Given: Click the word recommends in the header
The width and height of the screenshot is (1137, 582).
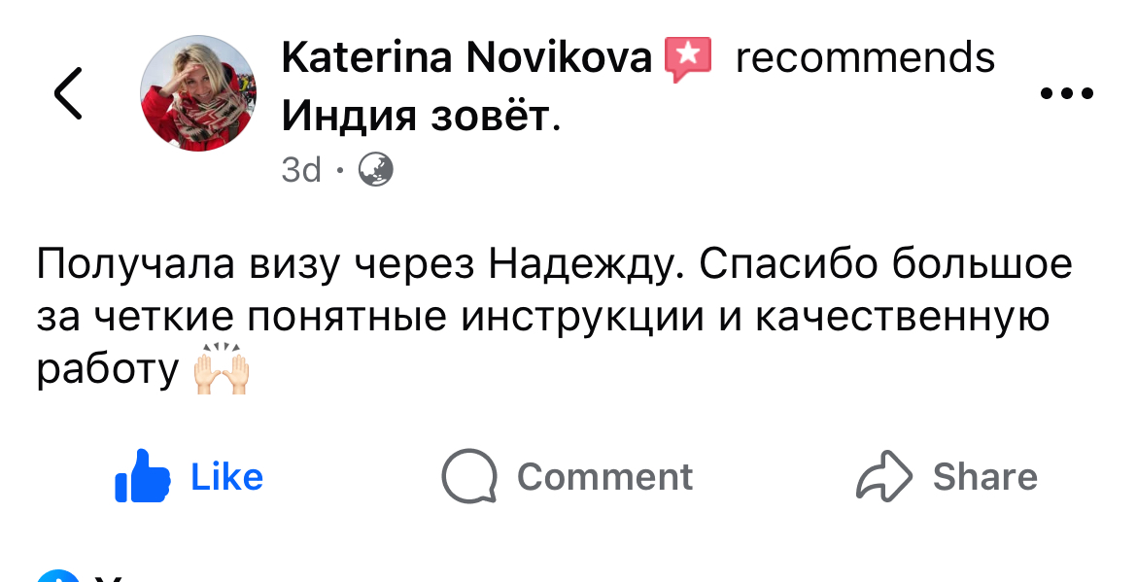Looking at the screenshot, I should pyautogui.click(x=865, y=58).
